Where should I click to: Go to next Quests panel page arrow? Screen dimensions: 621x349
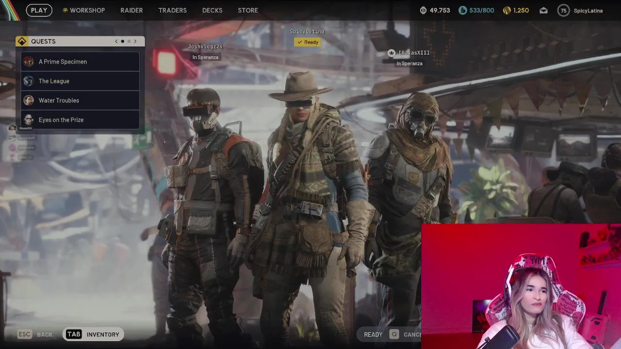click(135, 41)
